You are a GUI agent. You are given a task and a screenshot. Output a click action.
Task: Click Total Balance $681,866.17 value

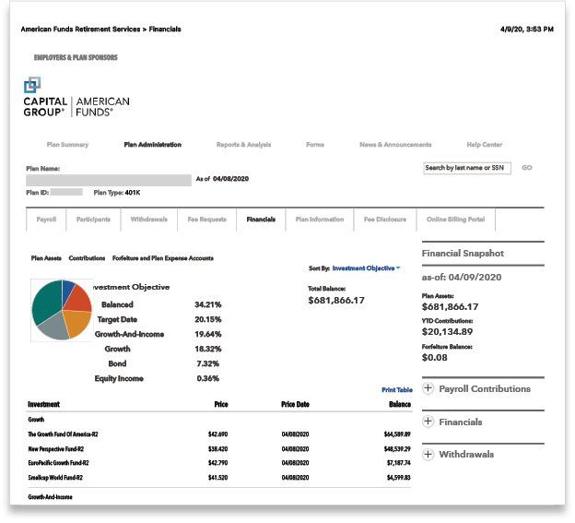pos(336,301)
